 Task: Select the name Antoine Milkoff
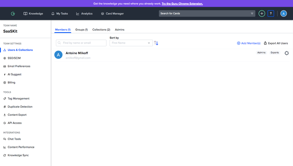click(76, 53)
